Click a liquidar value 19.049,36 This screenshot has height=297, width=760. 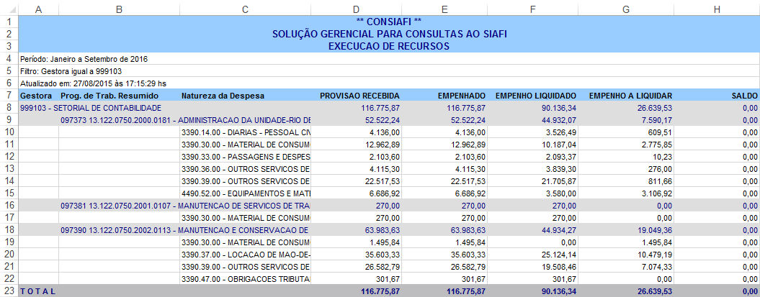(x=626, y=230)
